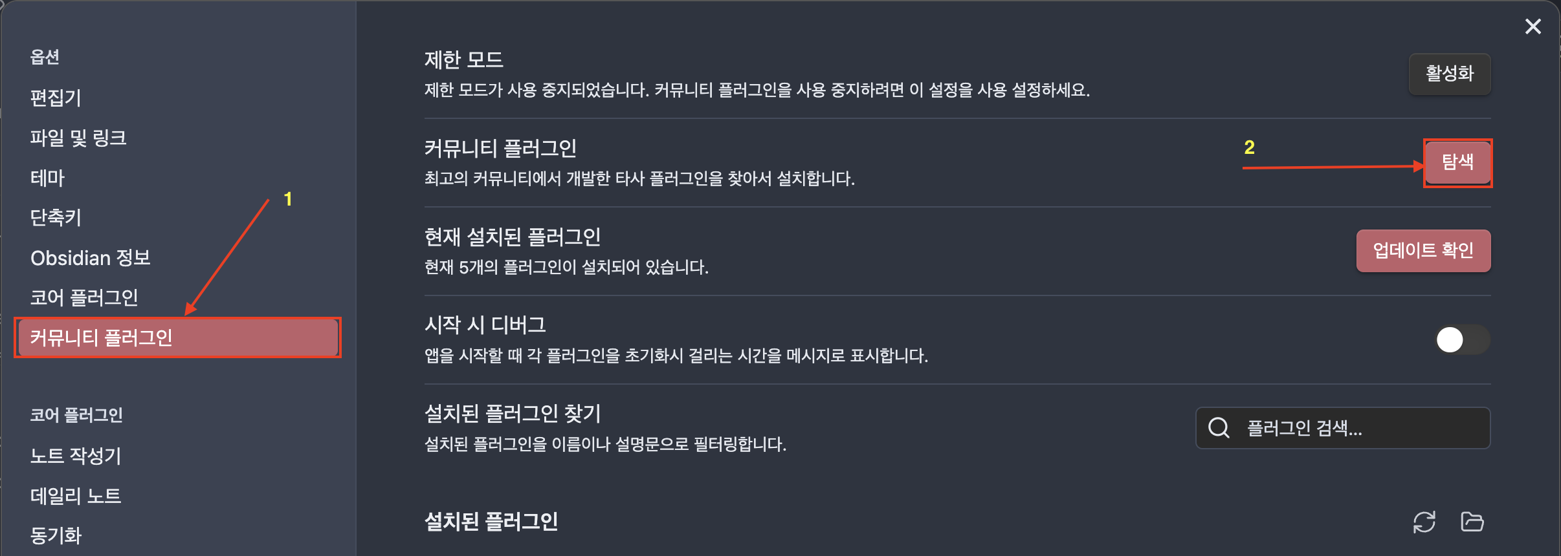Click the magnifier icon in plugin search
Screen dimensions: 1561x556
1219,428
